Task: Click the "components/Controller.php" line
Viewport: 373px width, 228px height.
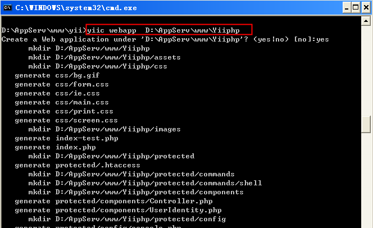Action: click(x=106, y=201)
